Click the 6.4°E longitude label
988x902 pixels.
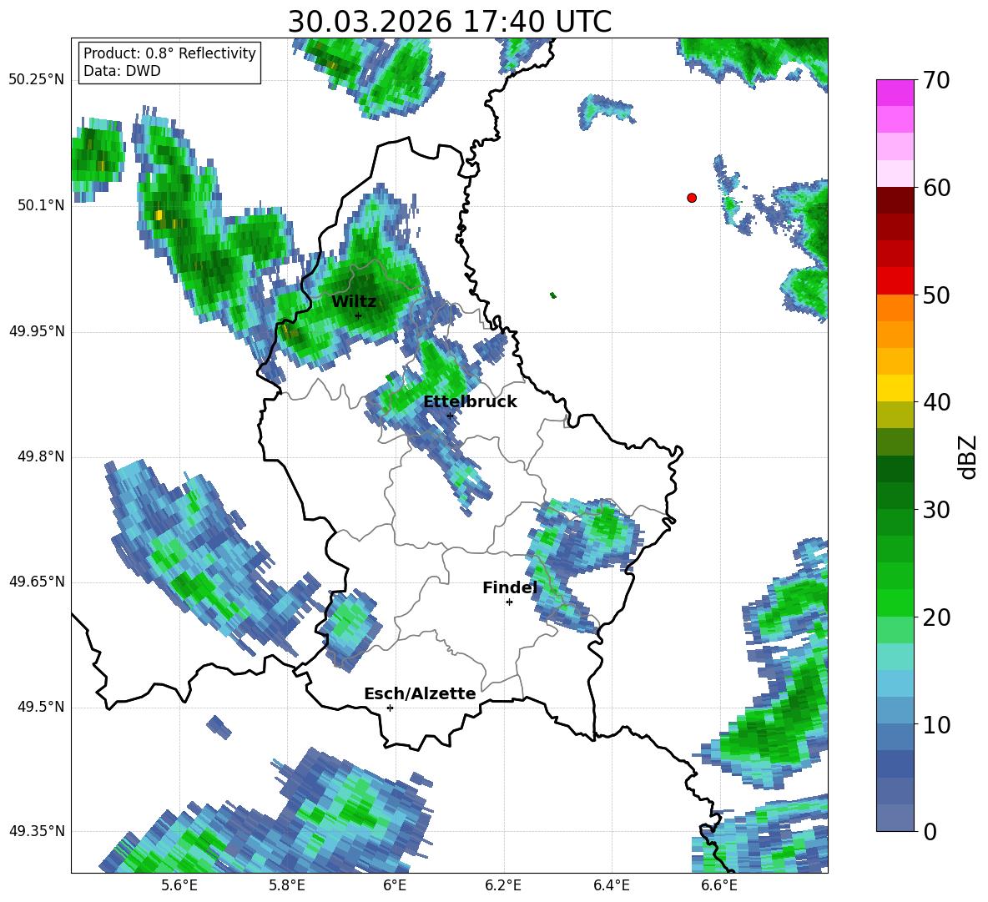point(611,885)
